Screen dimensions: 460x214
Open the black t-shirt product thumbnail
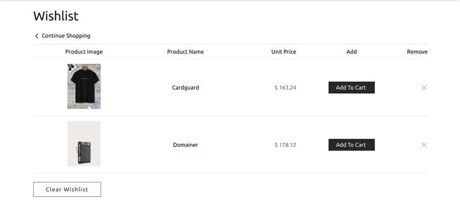point(84,86)
